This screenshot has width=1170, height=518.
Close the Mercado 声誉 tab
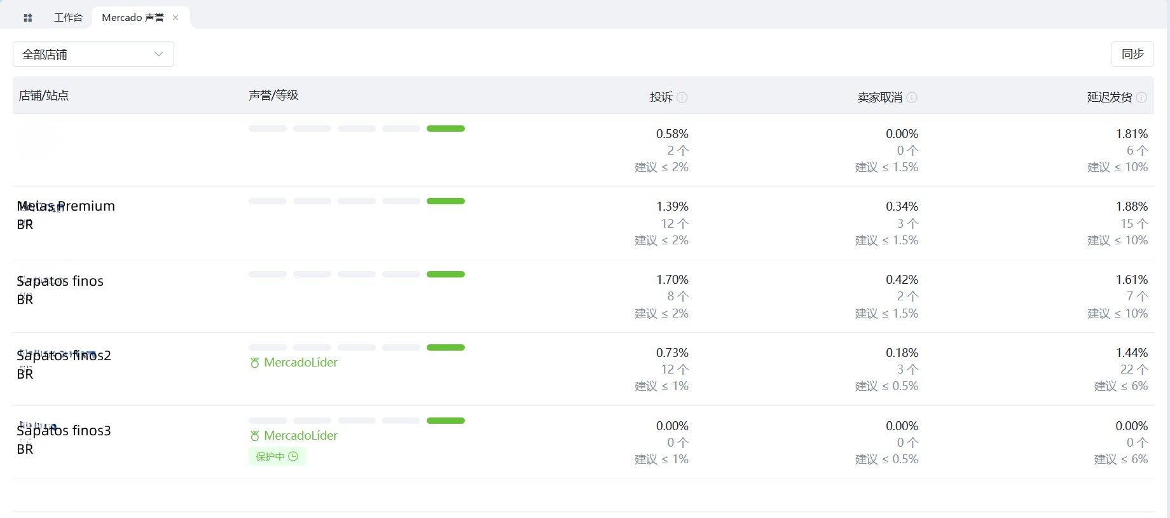point(175,18)
